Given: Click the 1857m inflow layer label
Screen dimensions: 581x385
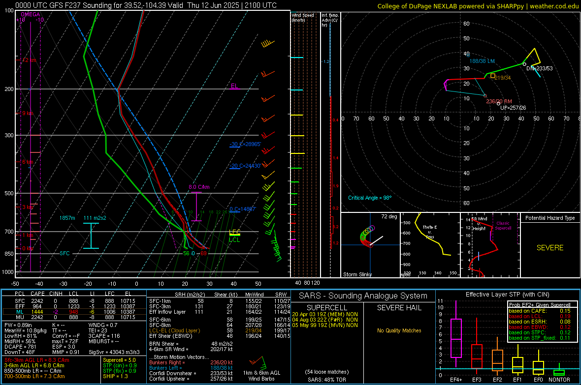Looking at the screenshot, I should pos(67,218).
